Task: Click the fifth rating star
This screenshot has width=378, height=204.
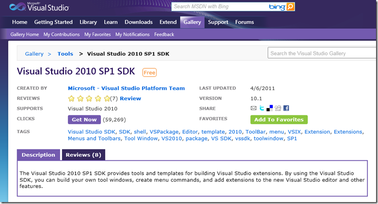Action: pyautogui.click(x=107, y=98)
